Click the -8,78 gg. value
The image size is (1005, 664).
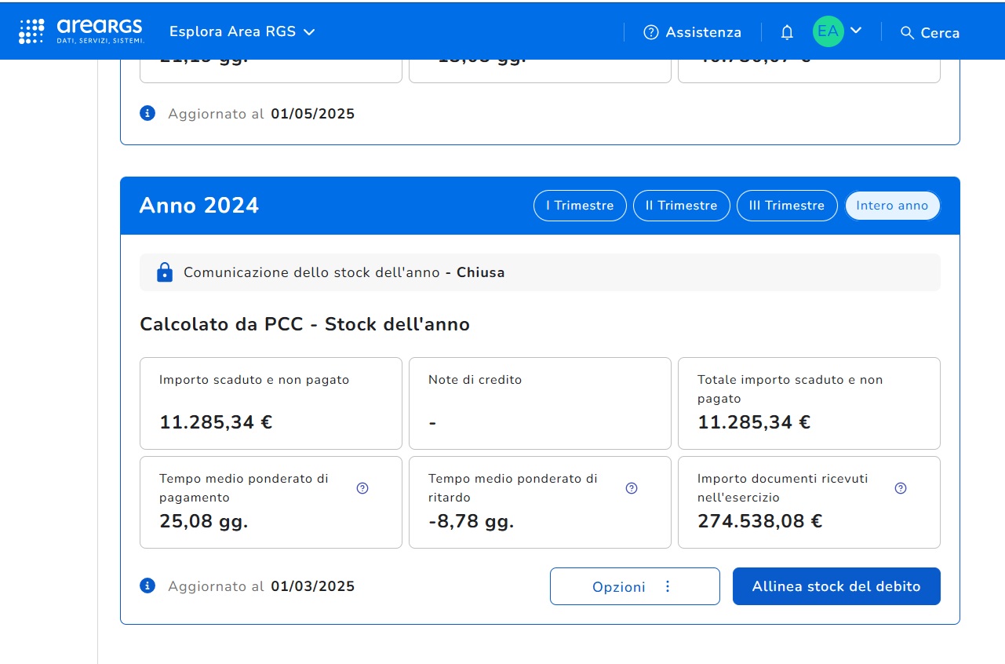(x=472, y=521)
